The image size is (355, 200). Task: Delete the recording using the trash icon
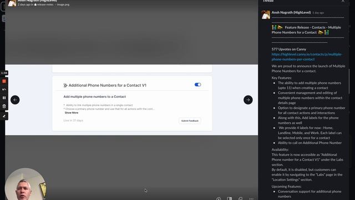coord(4,106)
